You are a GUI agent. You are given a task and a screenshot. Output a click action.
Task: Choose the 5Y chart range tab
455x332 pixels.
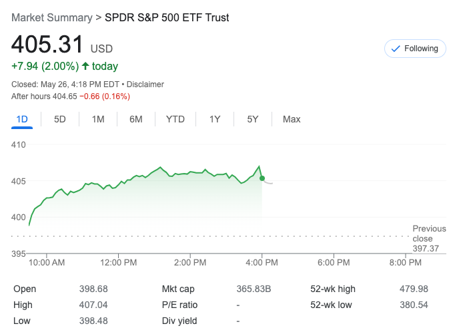[253, 119]
